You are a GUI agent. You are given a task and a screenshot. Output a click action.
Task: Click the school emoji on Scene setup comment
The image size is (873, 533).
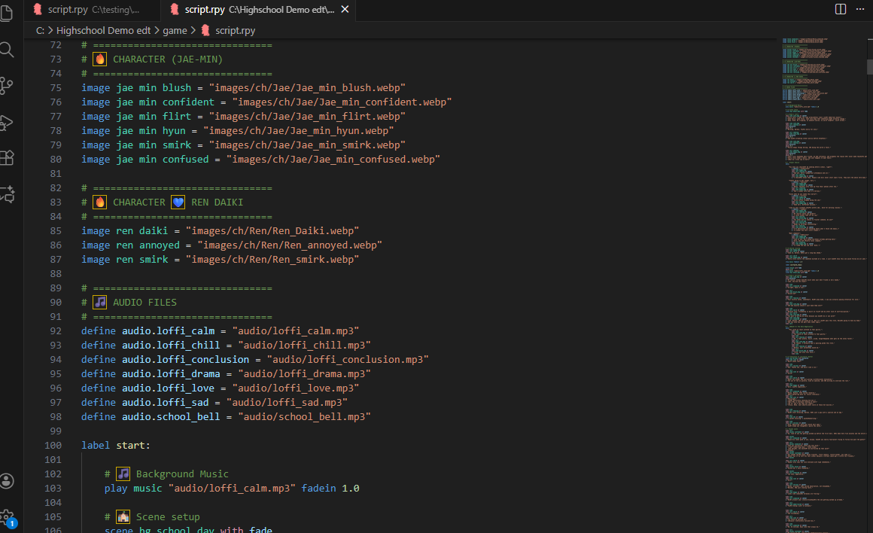123,517
